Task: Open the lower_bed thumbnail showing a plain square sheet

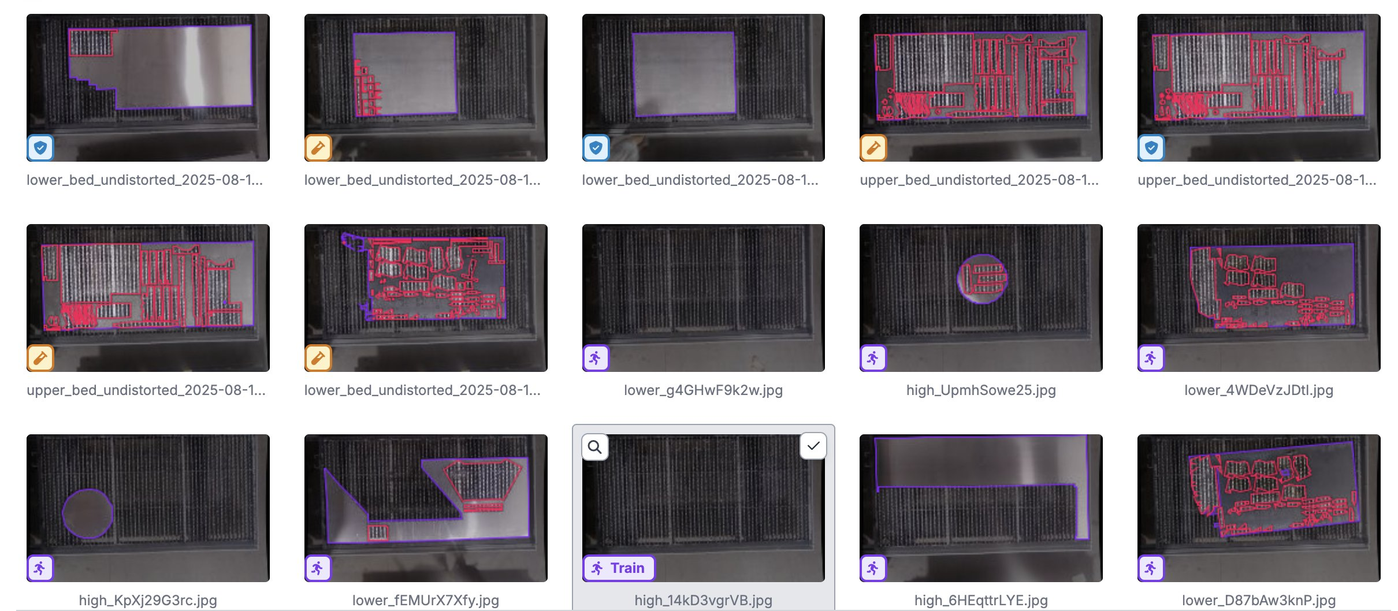Action: pos(703,88)
